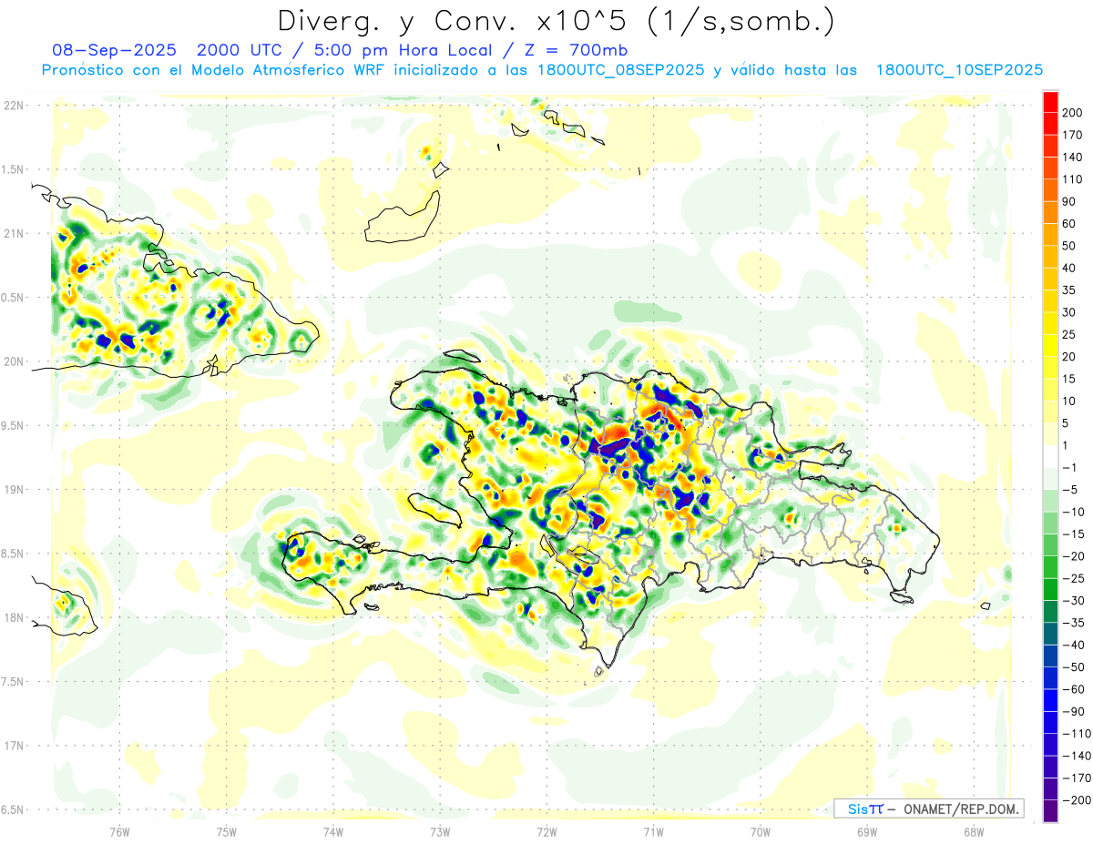Click the colorbar segment between -30 and -35
1093x844 pixels.
pos(1050,612)
